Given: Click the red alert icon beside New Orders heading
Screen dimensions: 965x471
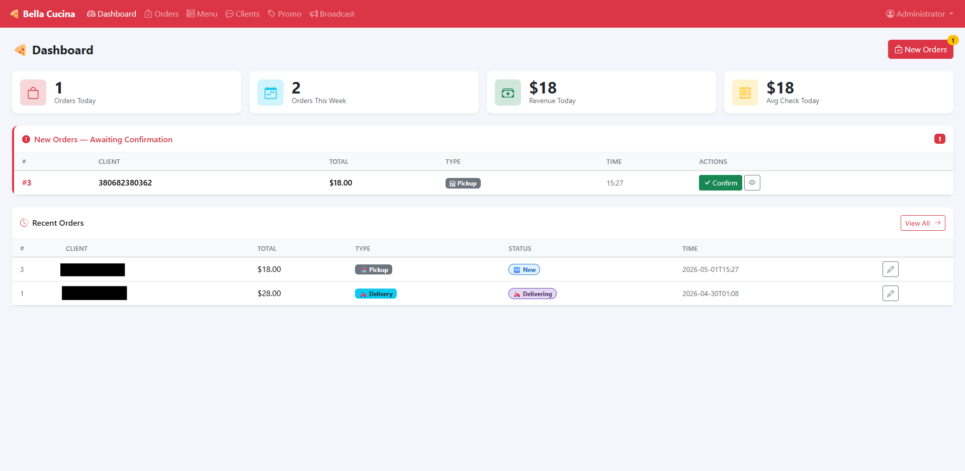Looking at the screenshot, I should click(26, 139).
